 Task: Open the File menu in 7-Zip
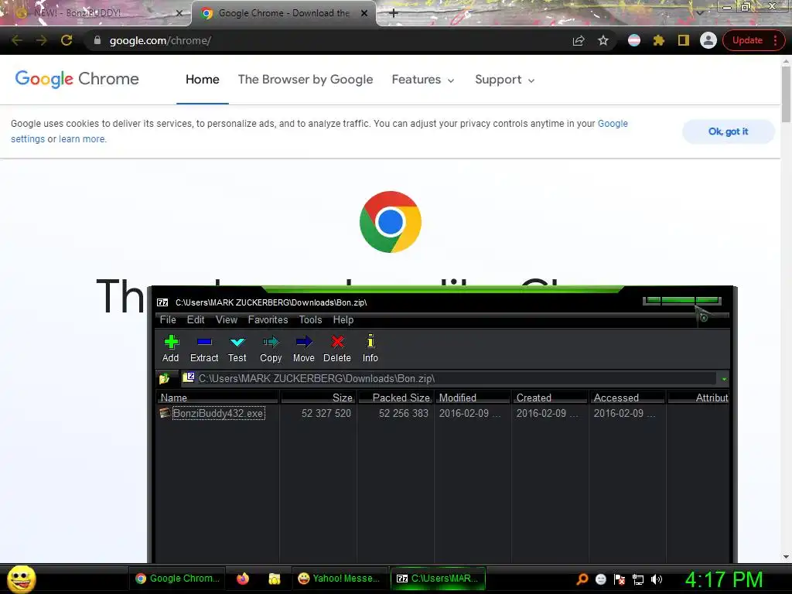[168, 319]
